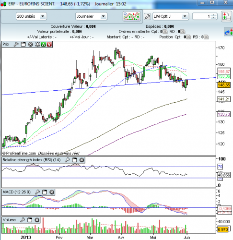Click the green A buy button
233x240 pixels.
(x=44, y=44)
